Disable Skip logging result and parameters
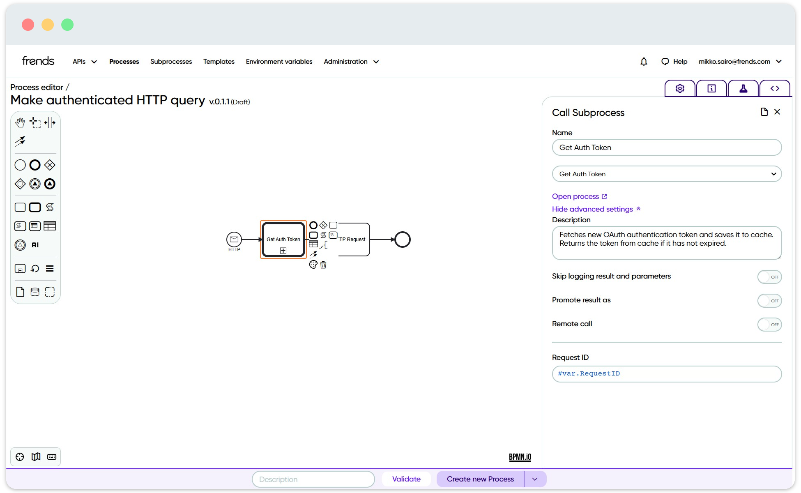This screenshot has height=493, width=801. pos(769,276)
